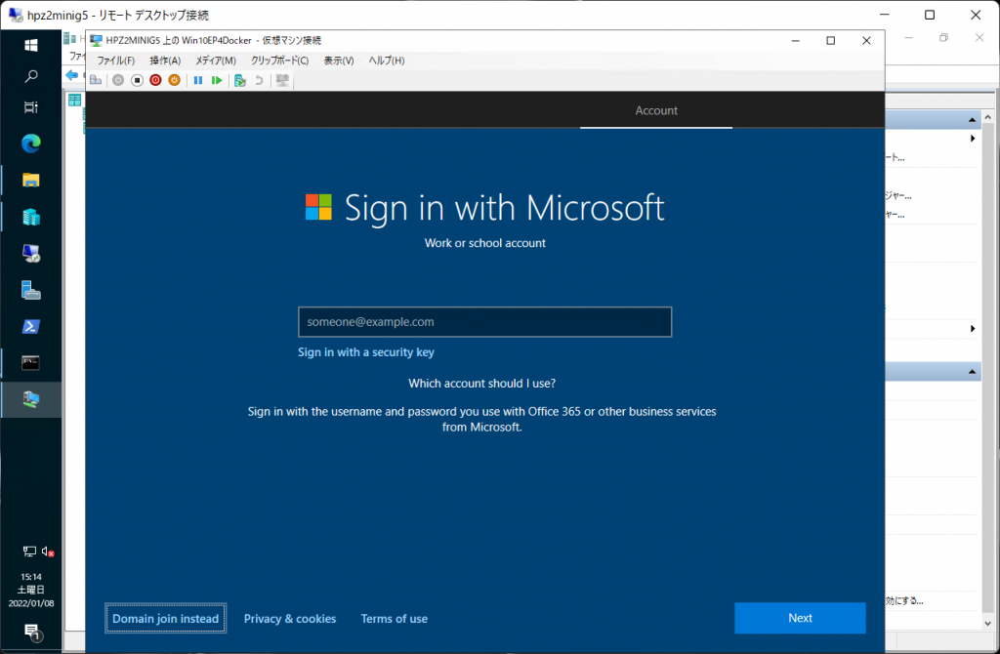Viewport: 1000px width, 654px height.
Task: Click Sign in with a security key
Action: coord(366,351)
